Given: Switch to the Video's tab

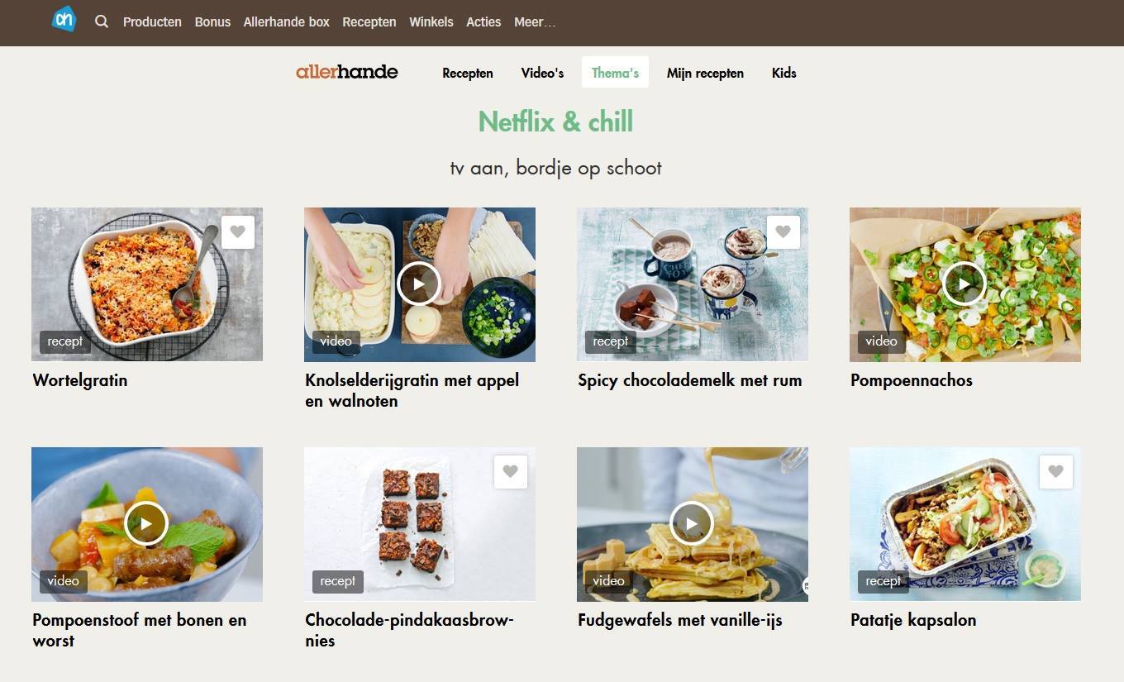Looking at the screenshot, I should click(542, 73).
